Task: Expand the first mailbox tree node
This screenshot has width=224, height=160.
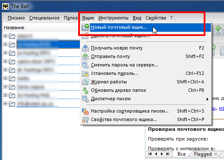Action: click(5, 36)
